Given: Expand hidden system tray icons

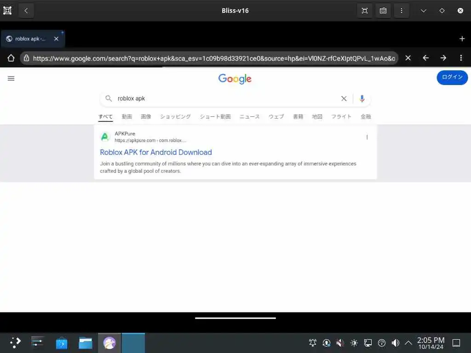Looking at the screenshot, I should 408,343.
